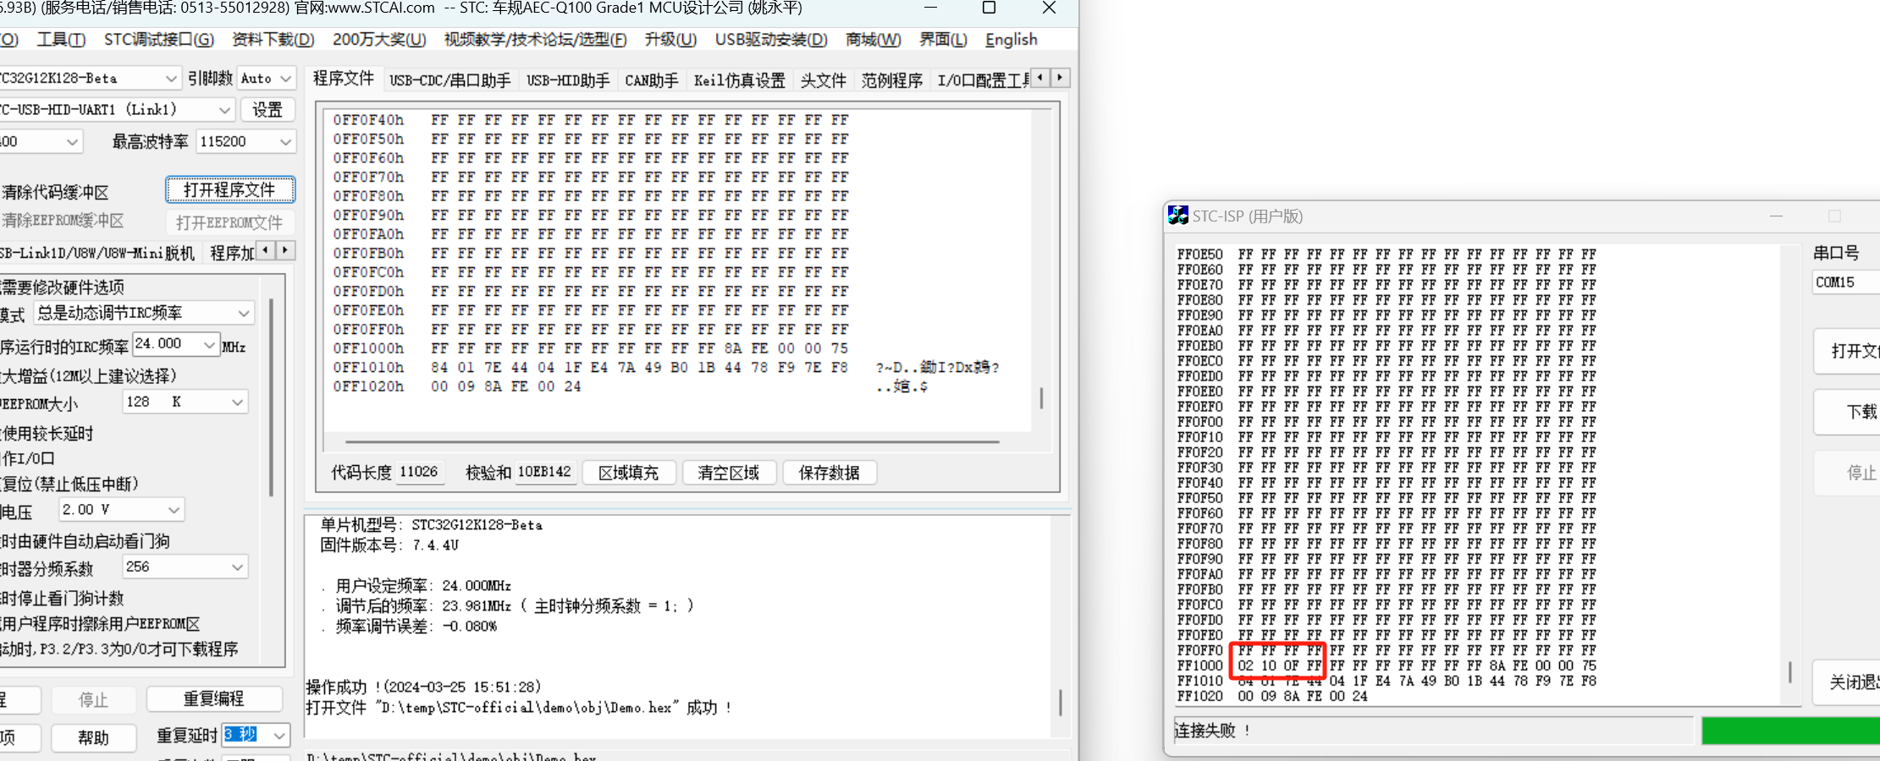Click the 区域填充 button
The width and height of the screenshot is (1880, 761).
click(x=628, y=473)
